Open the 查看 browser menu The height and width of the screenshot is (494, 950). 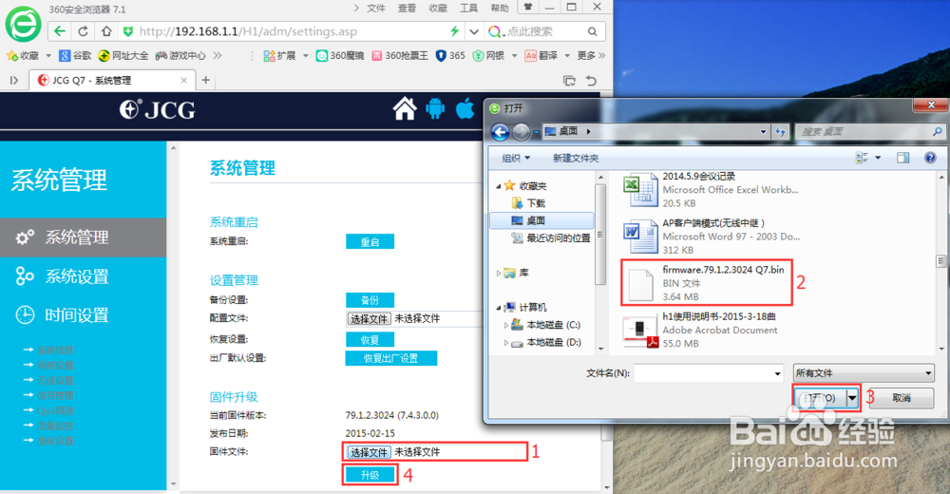pos(407,8)
